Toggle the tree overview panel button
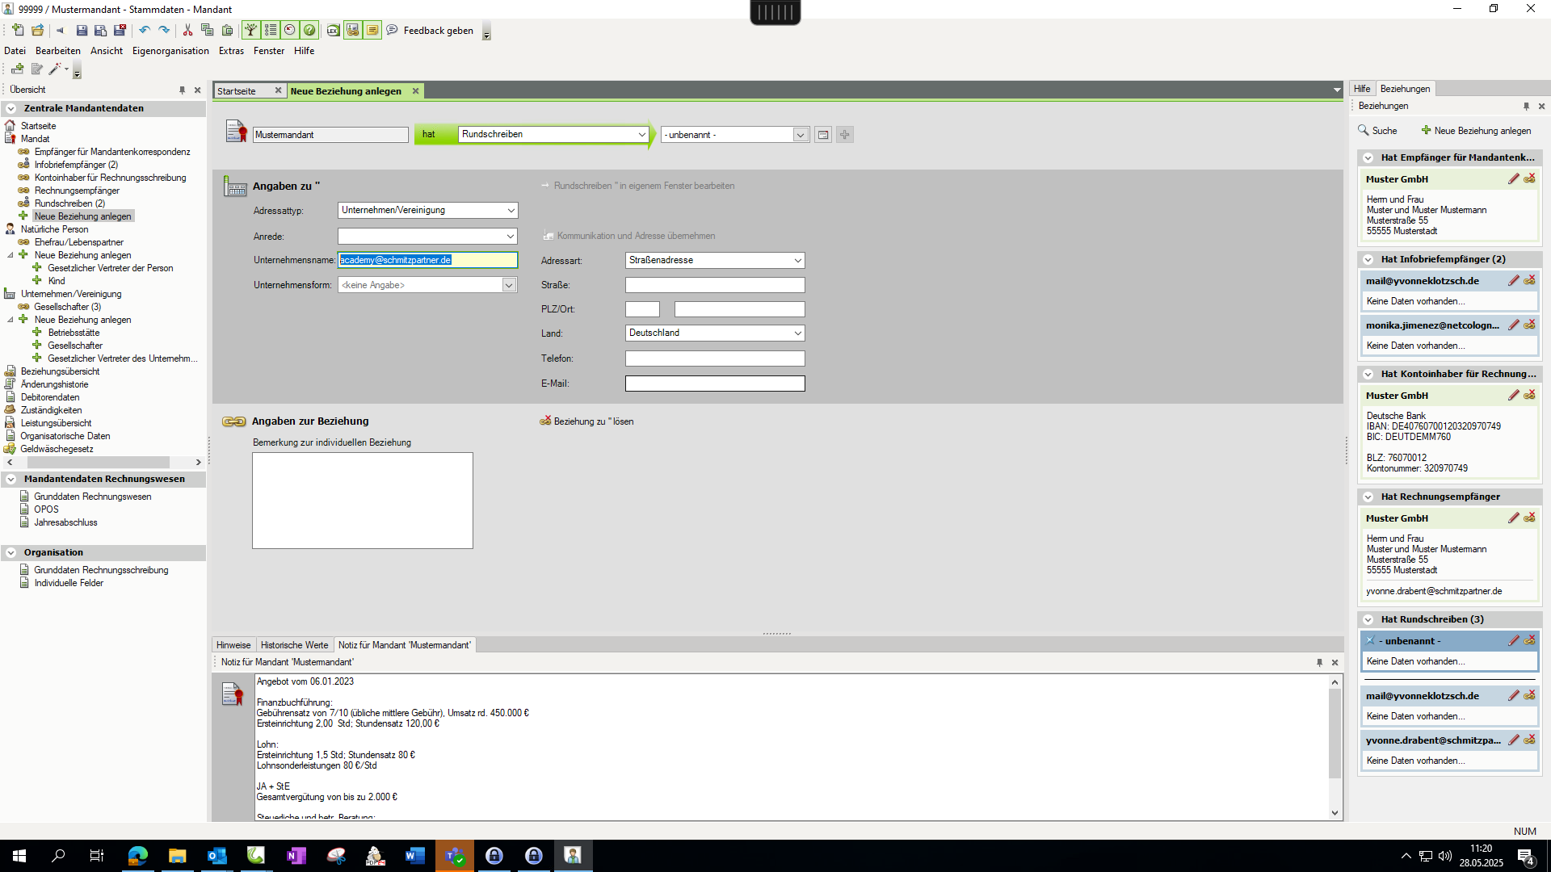 point(251,31)
